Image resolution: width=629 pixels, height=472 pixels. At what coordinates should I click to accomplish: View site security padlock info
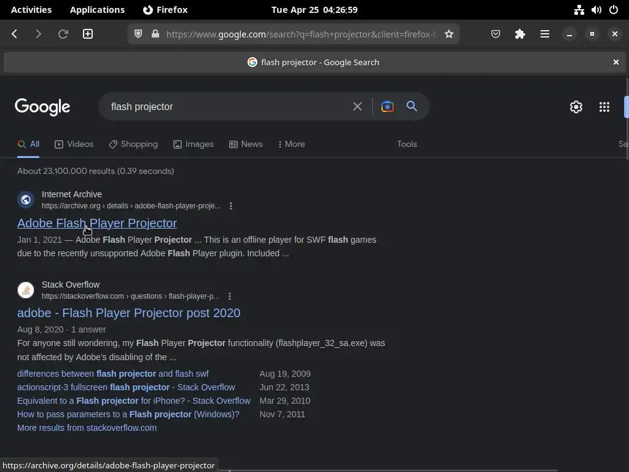pyautogui.click(x=155, y=34)
